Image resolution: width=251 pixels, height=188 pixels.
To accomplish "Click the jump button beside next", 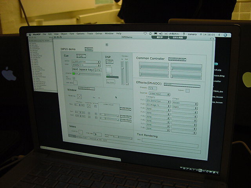I will point(98,70).
